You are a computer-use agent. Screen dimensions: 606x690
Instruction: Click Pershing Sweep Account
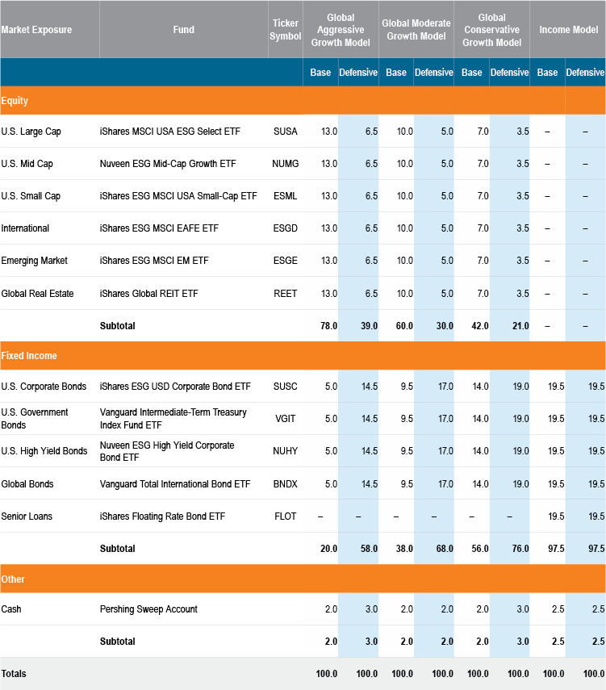pyautogui.click(x=148, y=609)
